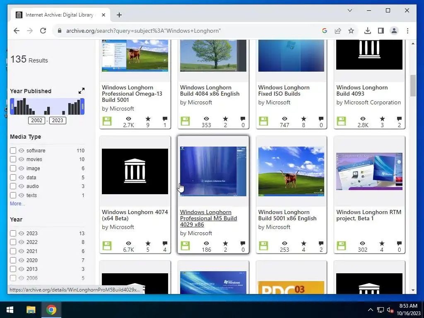Check the 2020 year checkbox
The width and height of the screenshot is (424, 318).
13,260
